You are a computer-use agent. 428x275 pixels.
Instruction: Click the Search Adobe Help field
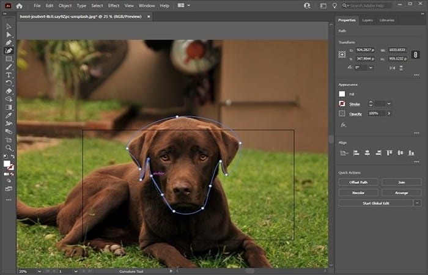(367, 5)
